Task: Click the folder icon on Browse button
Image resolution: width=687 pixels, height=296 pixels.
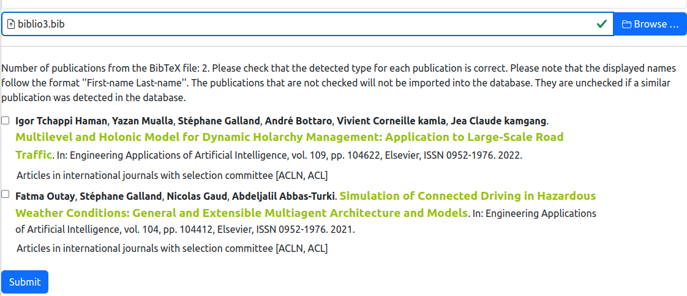Action: tap(626, 24)
